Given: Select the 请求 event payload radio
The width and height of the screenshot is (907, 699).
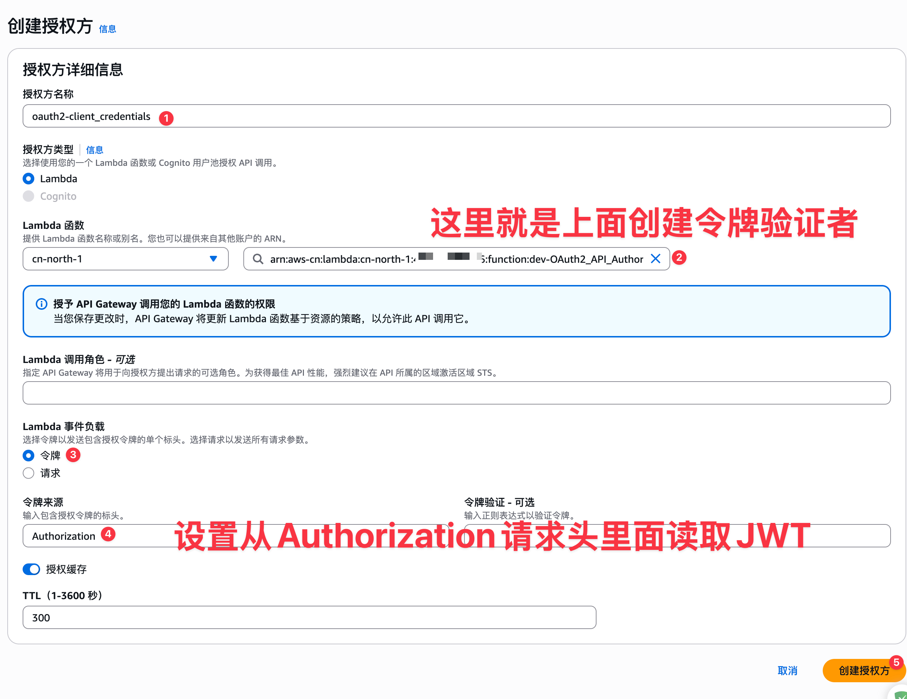Looking at the screenshot, I should tap(28, 473).
